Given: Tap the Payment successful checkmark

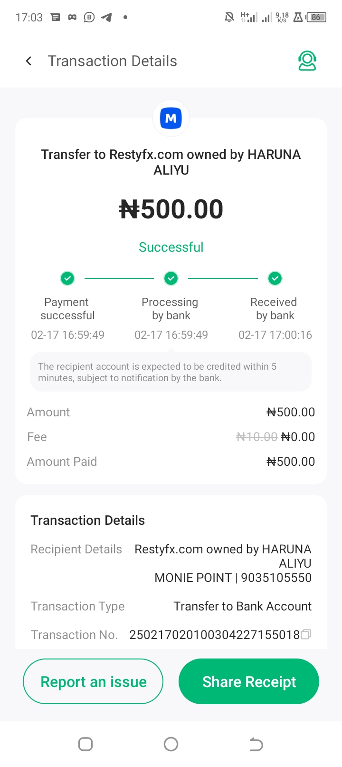Looking at the screenshot, I should 67,278.
